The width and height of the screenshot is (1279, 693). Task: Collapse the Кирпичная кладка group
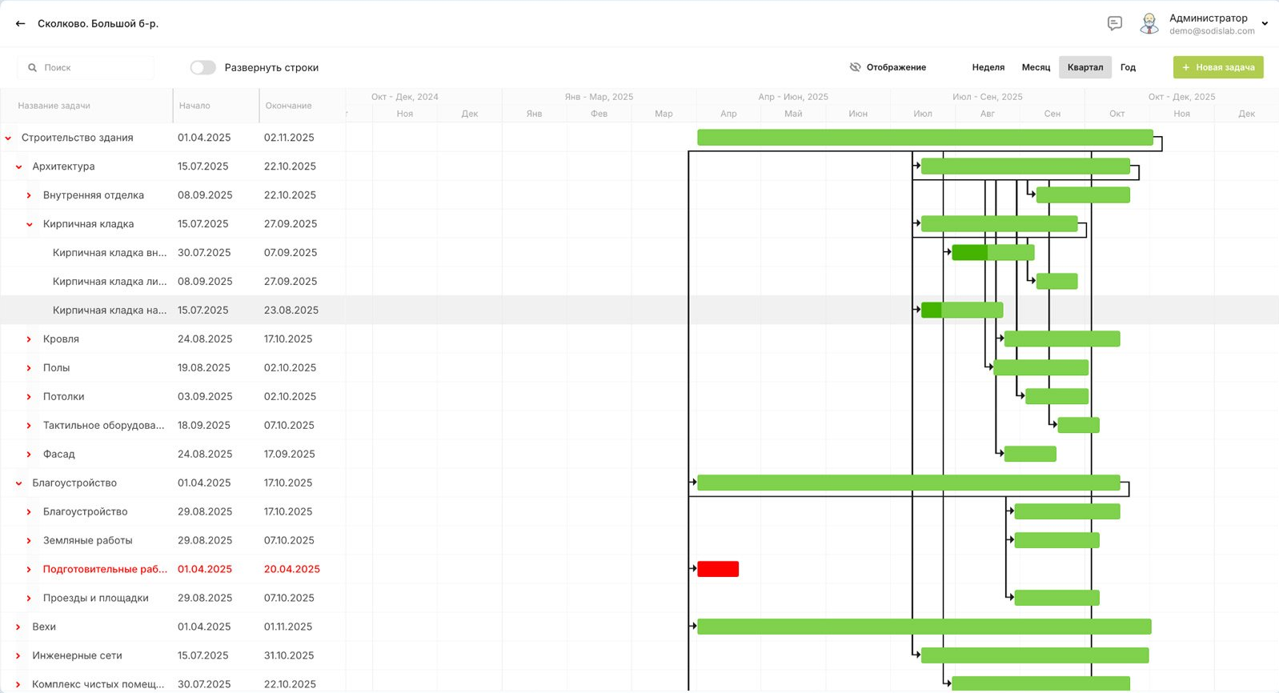pos(29,225)
